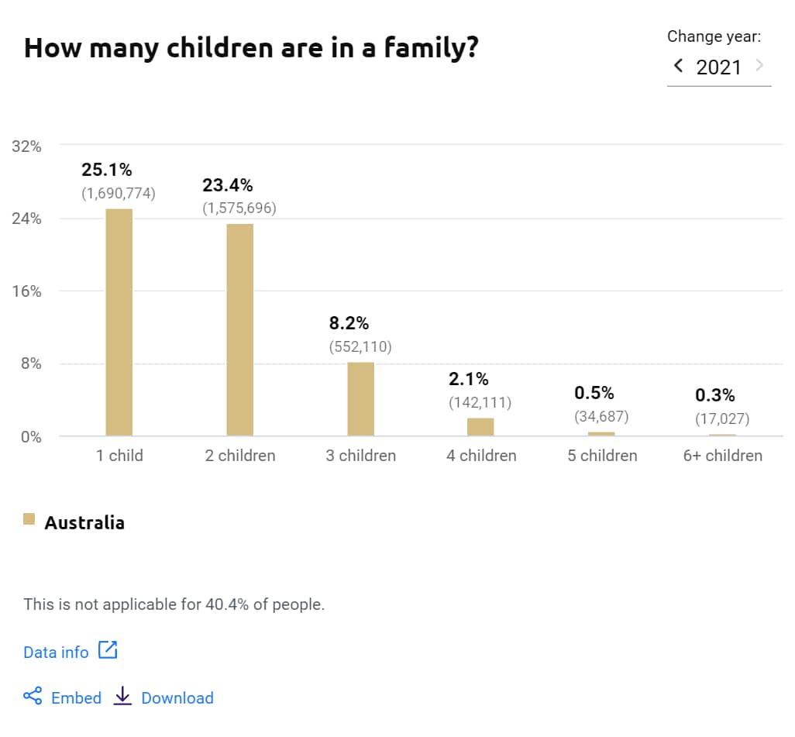Click the external link icon beside Data info

click(x=108, y=651)
